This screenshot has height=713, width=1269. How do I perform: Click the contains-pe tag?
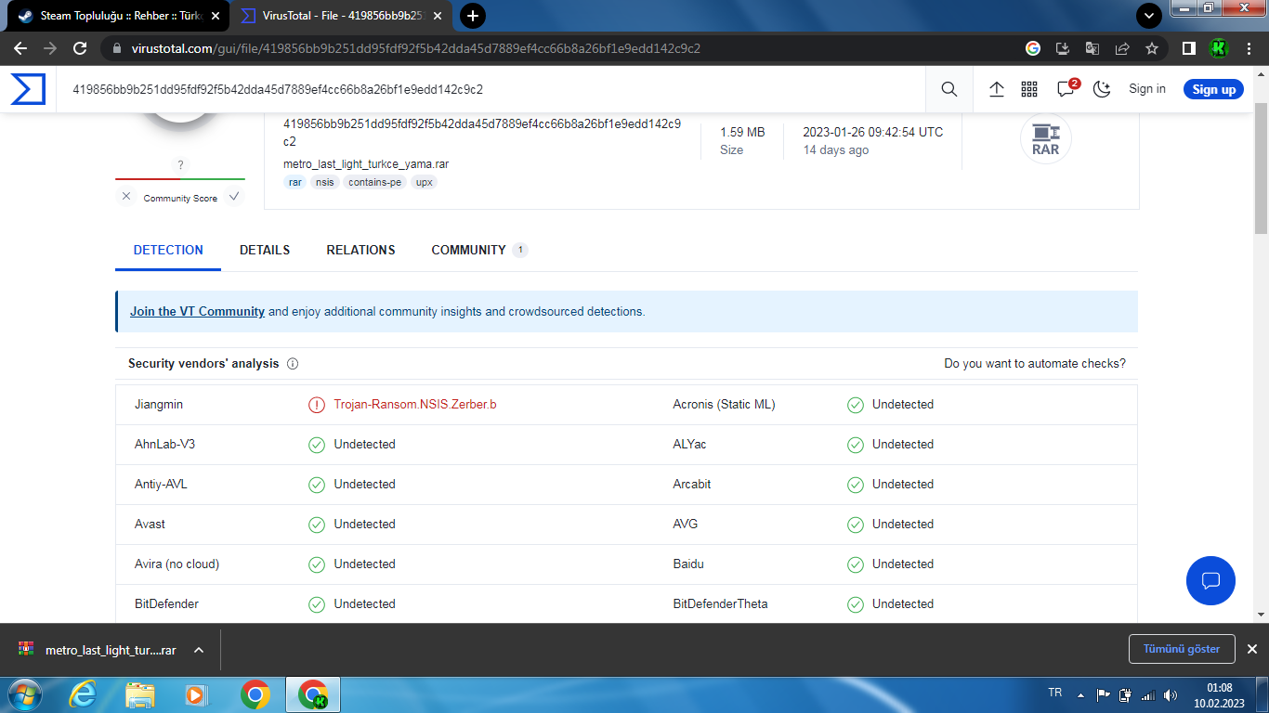(x=374, y=182)
